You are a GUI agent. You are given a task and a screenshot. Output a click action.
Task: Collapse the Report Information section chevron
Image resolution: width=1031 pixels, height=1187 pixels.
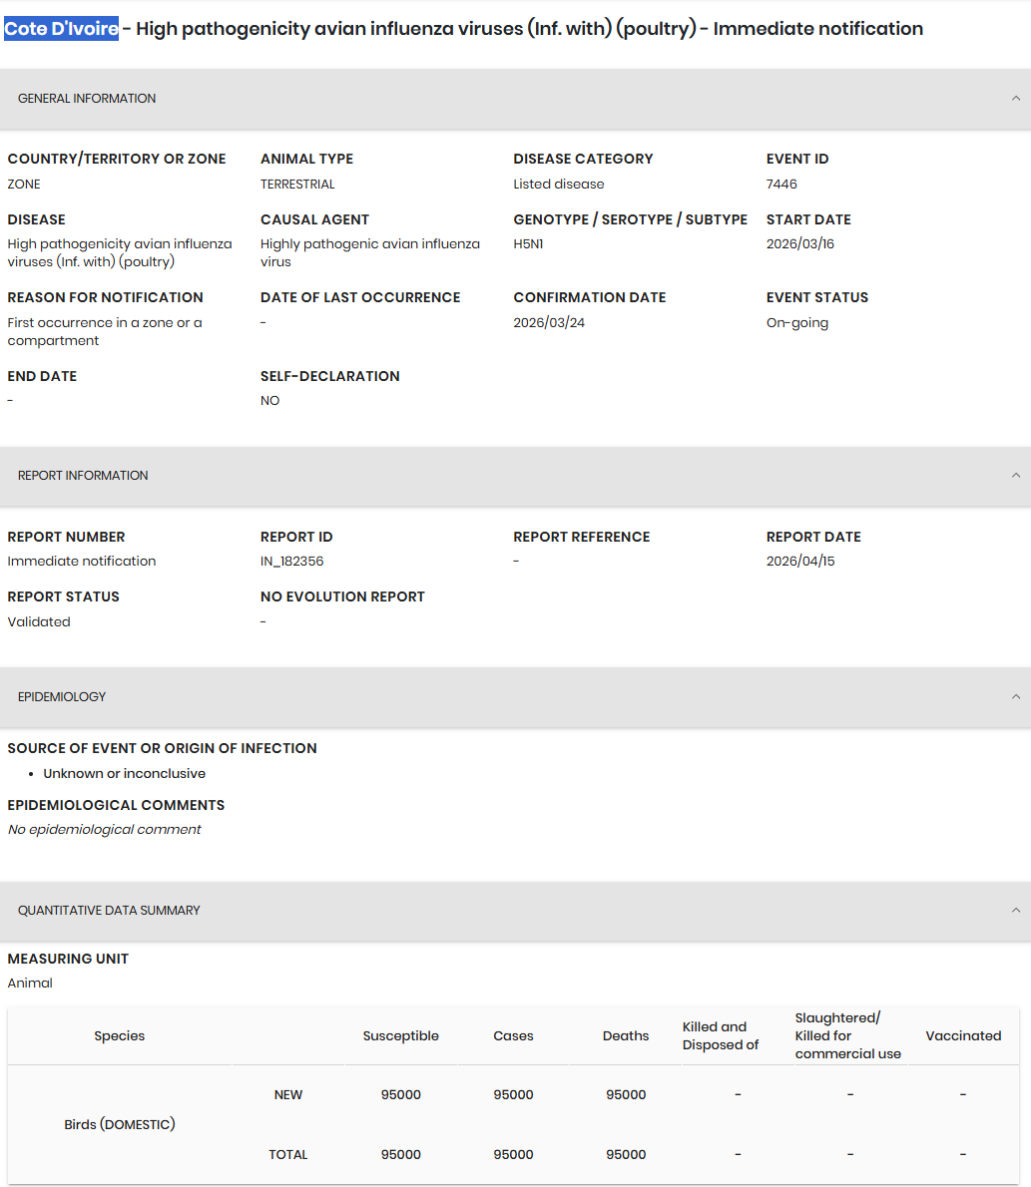click(1015, 476)
